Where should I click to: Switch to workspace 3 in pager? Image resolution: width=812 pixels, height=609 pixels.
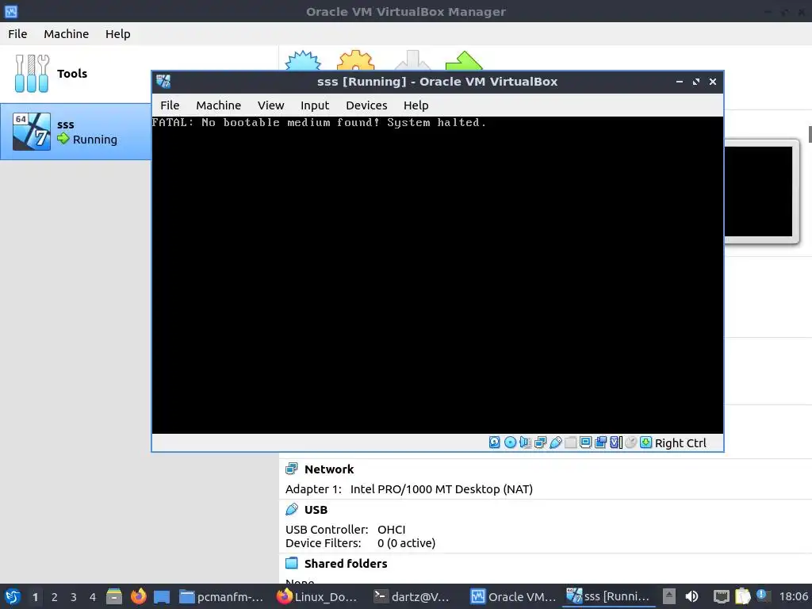[x=74, y=597]
